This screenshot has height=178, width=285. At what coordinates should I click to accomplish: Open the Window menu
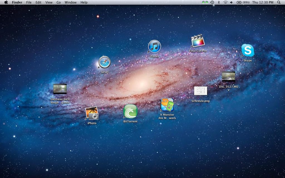pos(70,2)
